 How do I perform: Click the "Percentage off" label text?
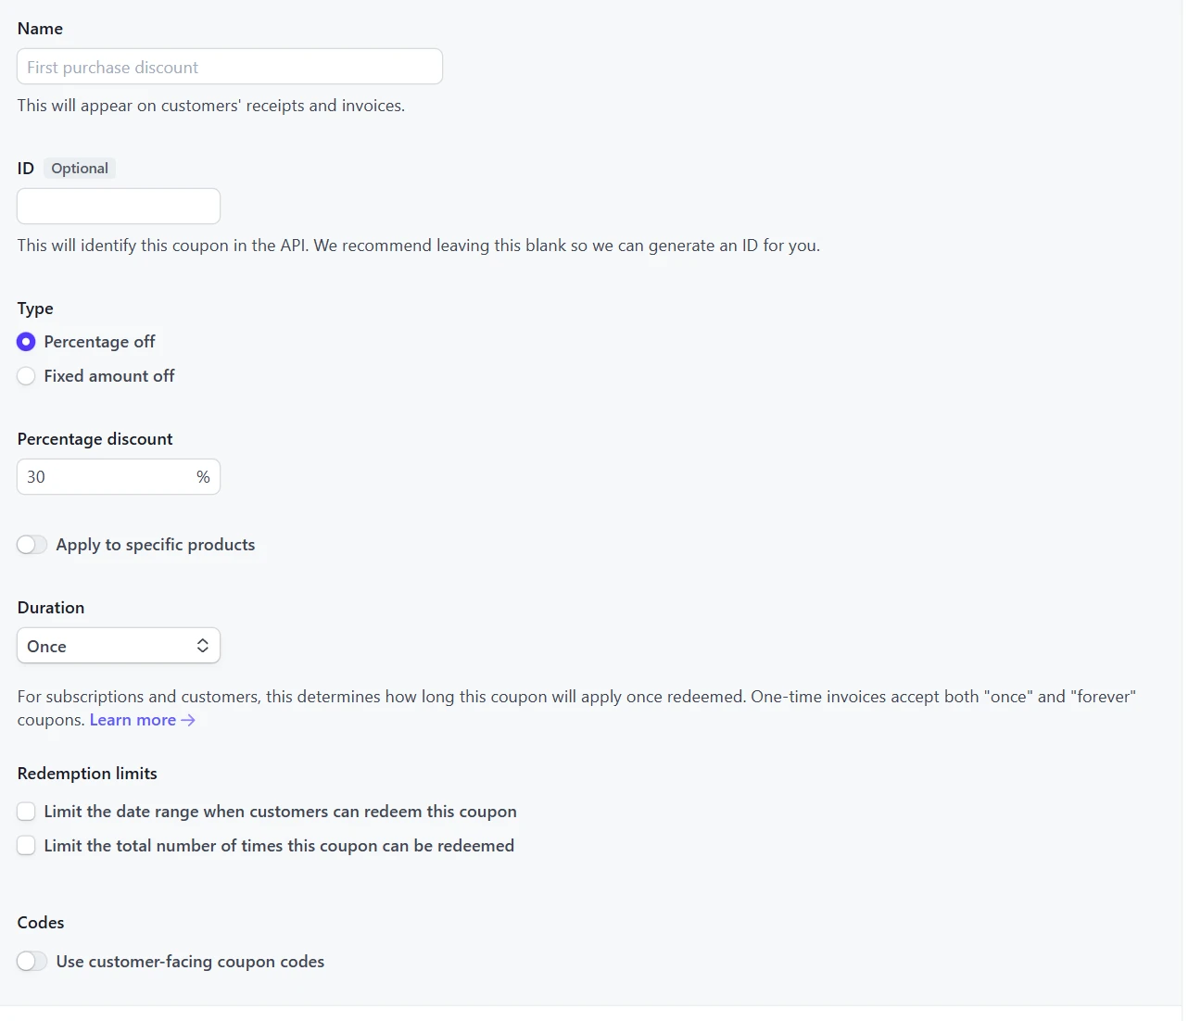click(x=99, y=342)
